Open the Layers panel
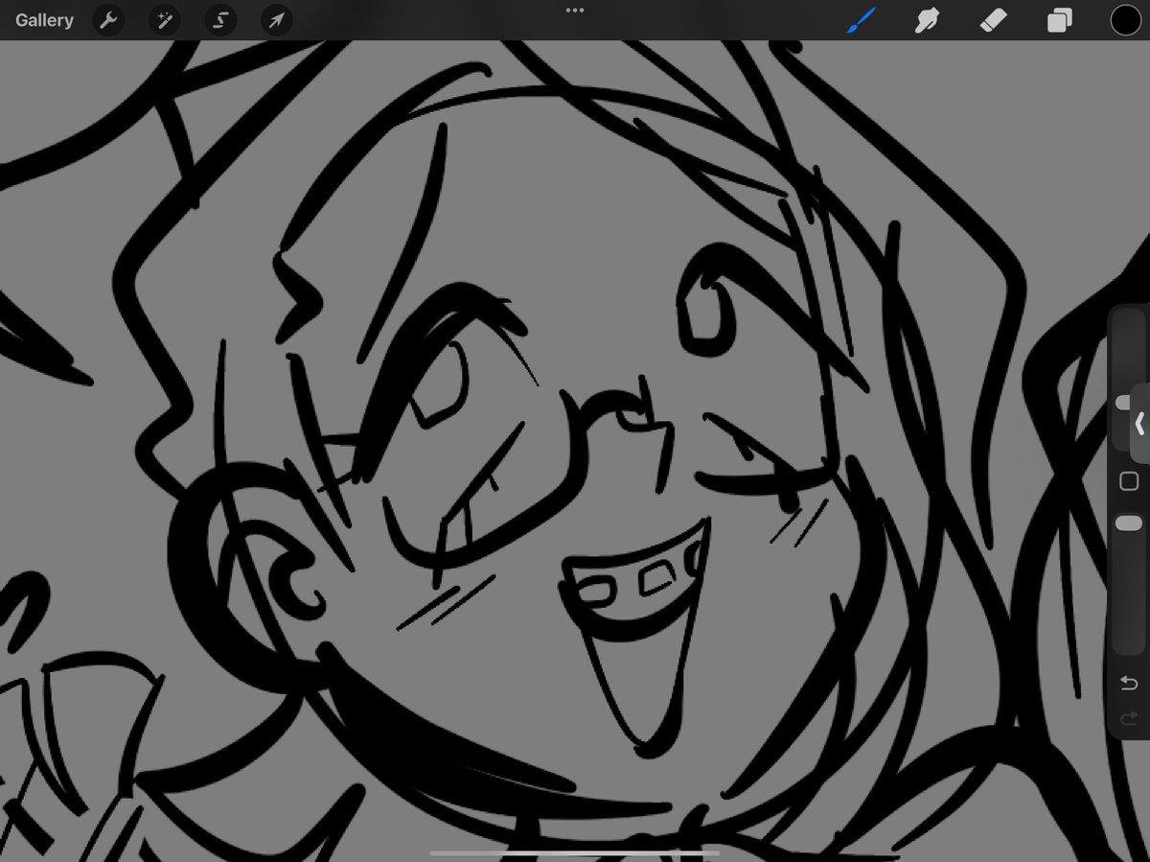 pos(1059,20)
